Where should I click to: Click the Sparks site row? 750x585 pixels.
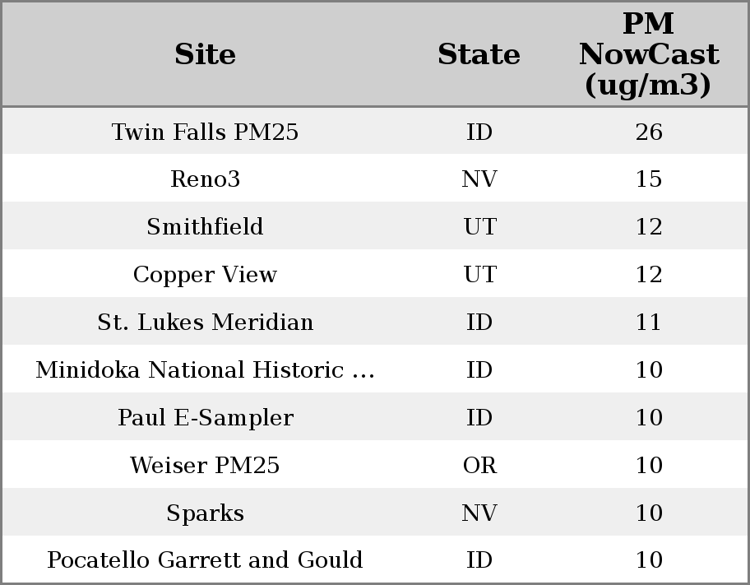tap(205, 513)
